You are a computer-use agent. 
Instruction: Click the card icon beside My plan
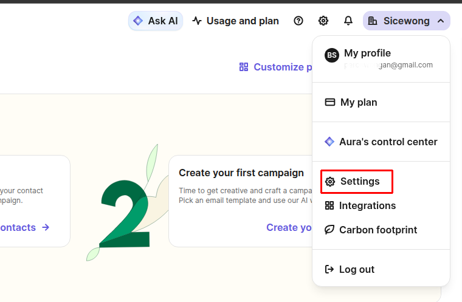pyautogui.click(x=330, y=102)
